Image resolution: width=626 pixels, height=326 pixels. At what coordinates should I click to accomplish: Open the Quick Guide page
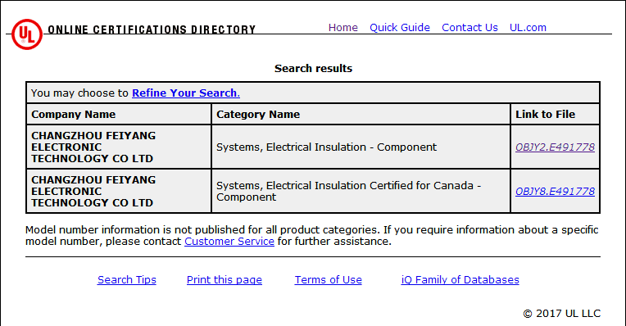[400, 28]
